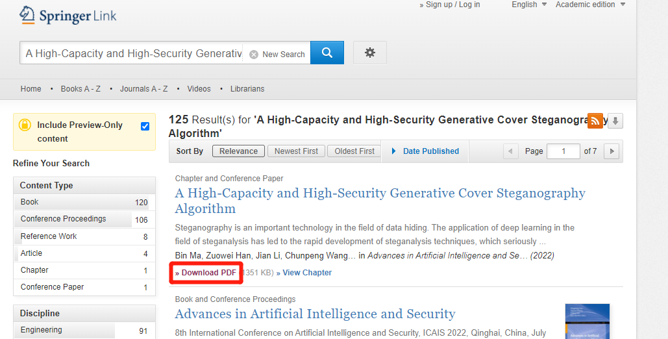The width and height of the screenshot is (668, 339).
Task: Toggle Include Preview-Only content checkbox
Action: coord(145,126)
